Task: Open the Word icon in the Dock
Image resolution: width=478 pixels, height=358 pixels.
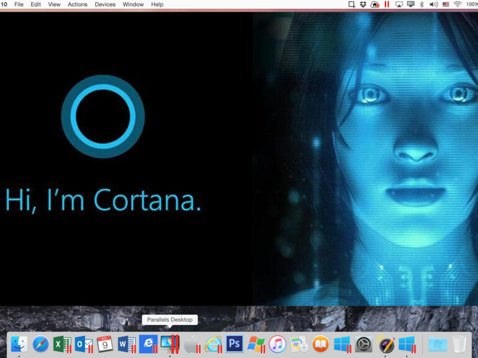Action: click(127, 344)
